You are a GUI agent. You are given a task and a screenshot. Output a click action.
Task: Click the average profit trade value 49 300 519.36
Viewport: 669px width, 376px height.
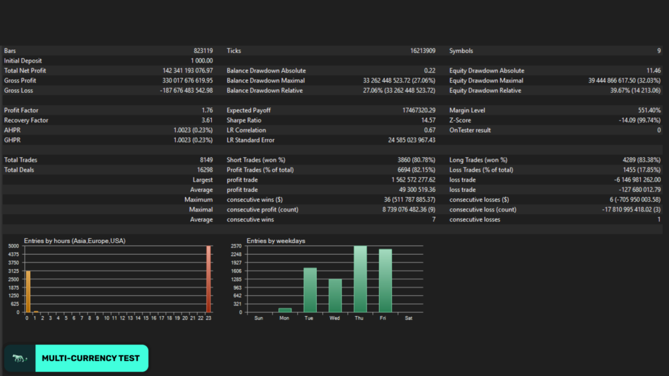point(417,190)
